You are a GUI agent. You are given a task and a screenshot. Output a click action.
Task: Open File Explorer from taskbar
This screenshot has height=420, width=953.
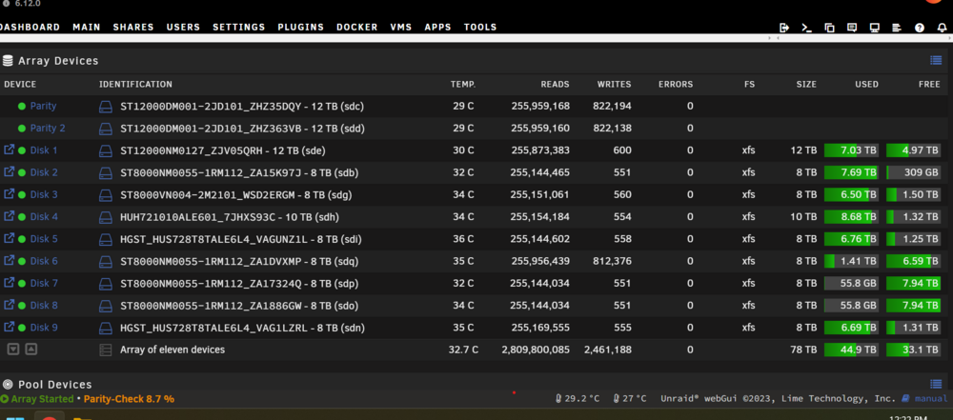[82, 418]
